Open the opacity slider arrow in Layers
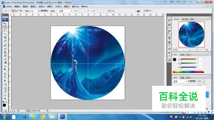Image resolution: width=214 pixels, height=120 pixels. (x=204, y=81)
